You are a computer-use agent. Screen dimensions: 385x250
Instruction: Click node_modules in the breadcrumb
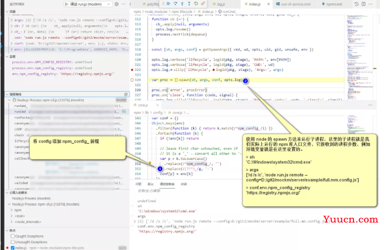156,11
